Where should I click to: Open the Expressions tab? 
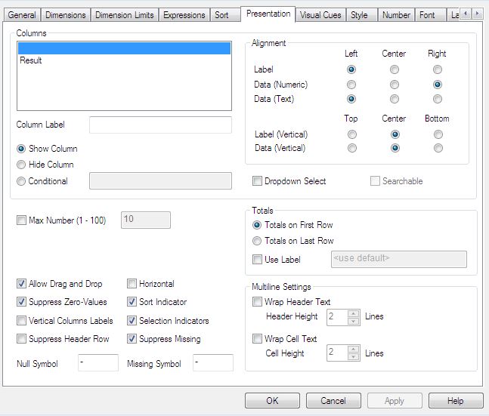(184, 14)
